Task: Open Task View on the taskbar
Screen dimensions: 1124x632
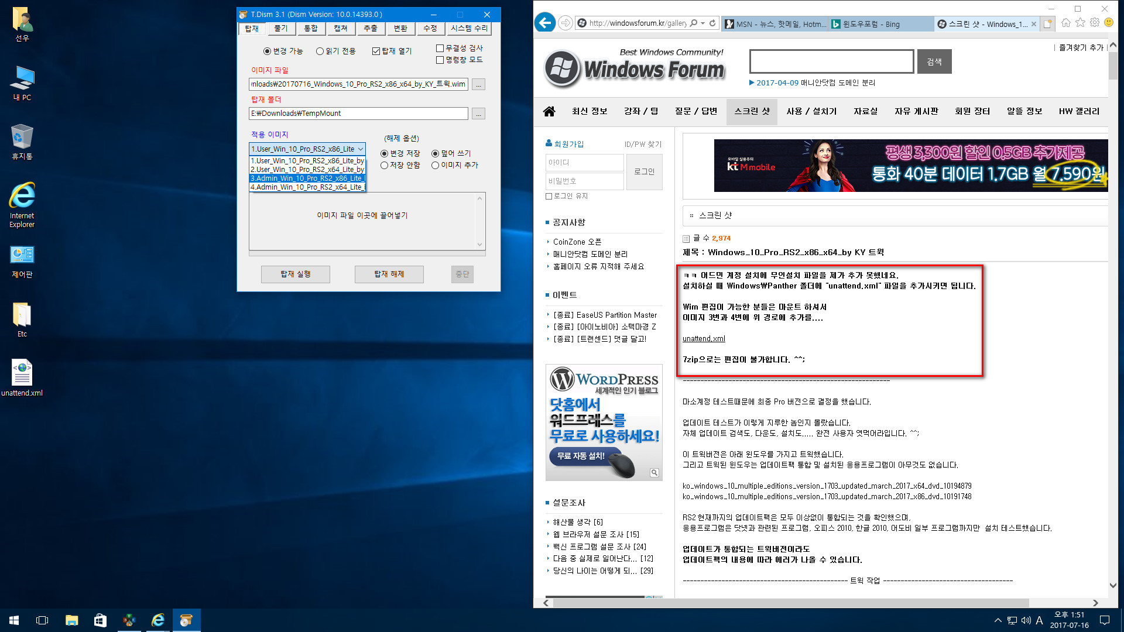Action: pyautogui.click(x=42, y=620)
